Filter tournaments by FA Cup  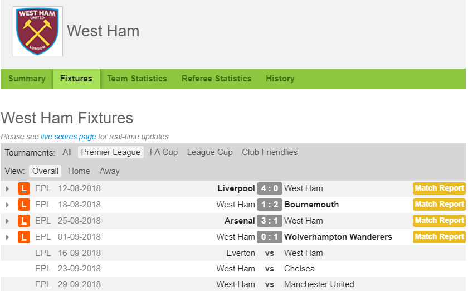(164, 152)
